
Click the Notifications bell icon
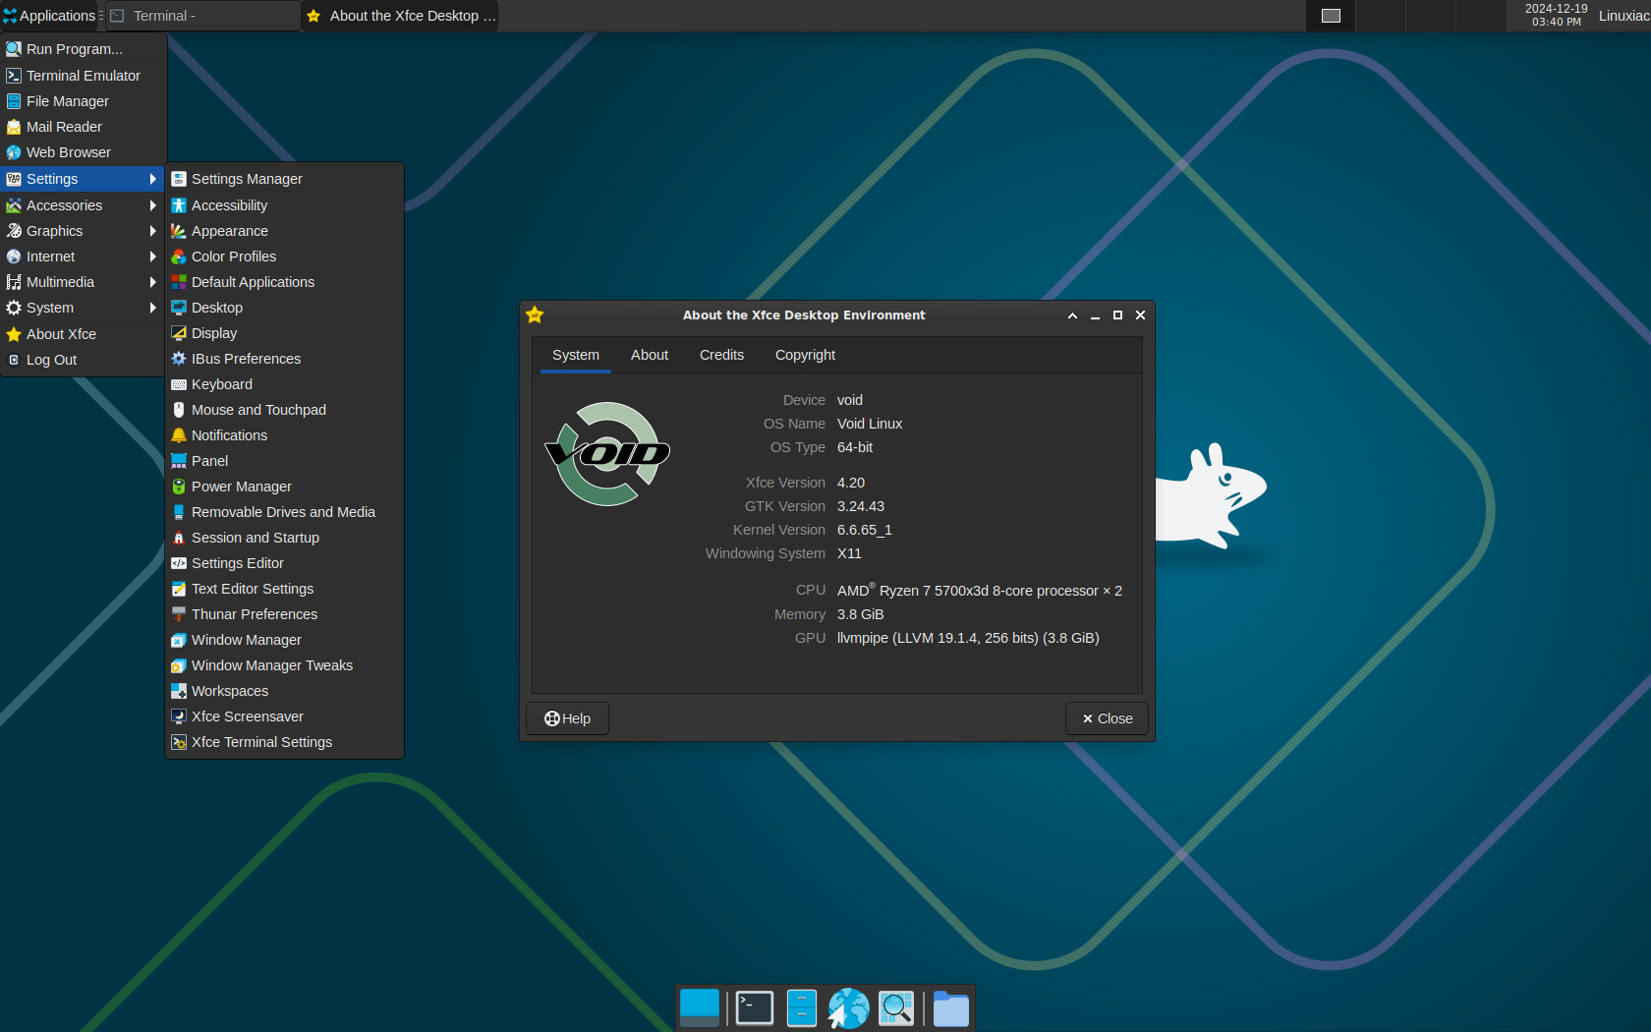coord(179,435)
